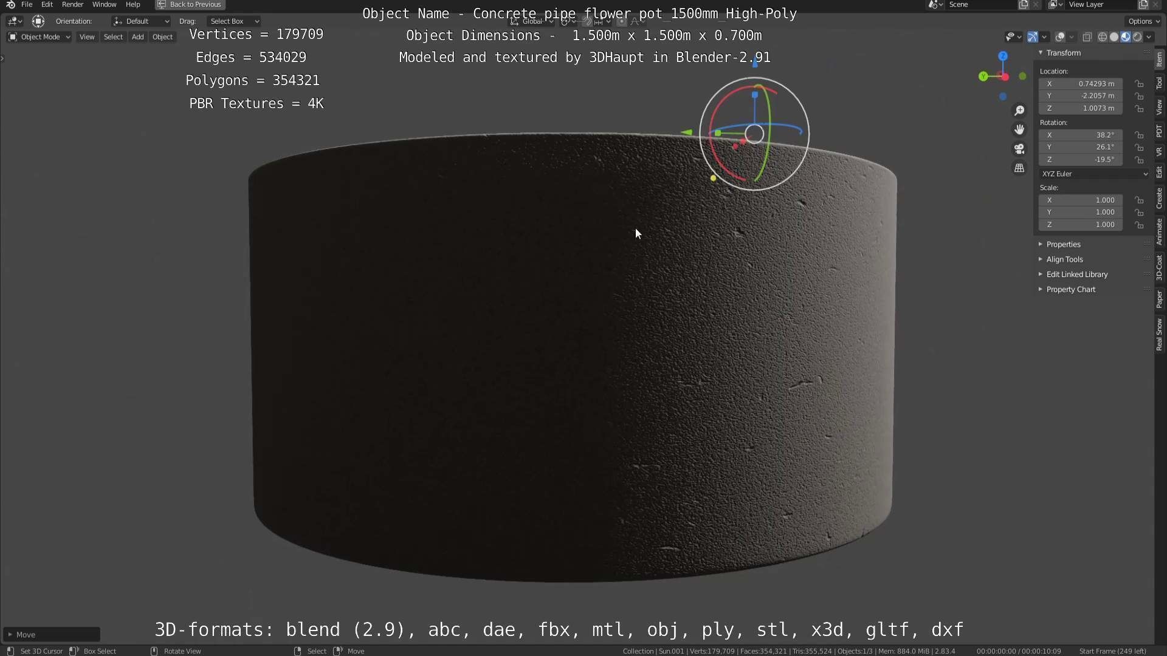
Task: Switch to the Animate sidebar tab
Action: (x=1160, y=231)
